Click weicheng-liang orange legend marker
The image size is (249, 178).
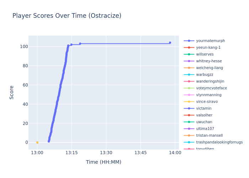coord(189,68)
